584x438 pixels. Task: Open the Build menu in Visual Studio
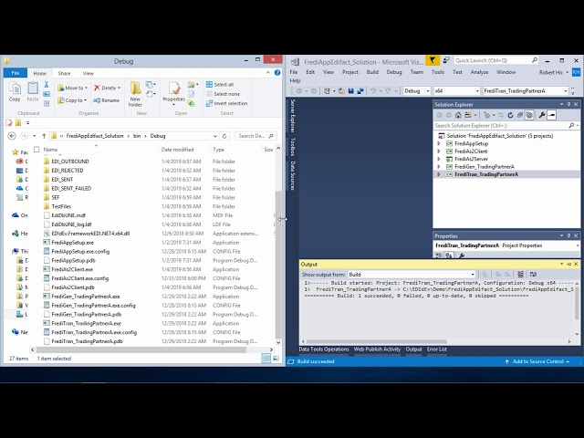(372, 72)
